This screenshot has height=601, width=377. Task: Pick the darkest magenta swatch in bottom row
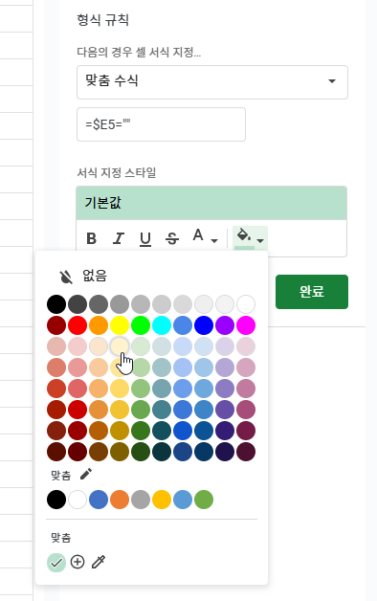(246, 452)
